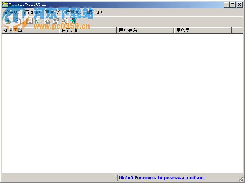Viewport: 245px width, 183px height.
Task: Click the window resize grip in status bar
Action: [241, 179]
